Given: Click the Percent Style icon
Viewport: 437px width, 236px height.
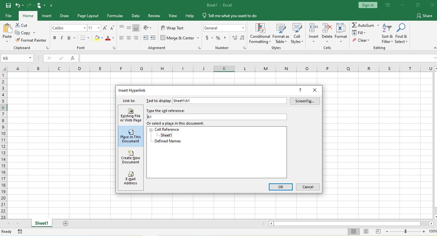Looking at the screenshot, I should coord(218,38).
